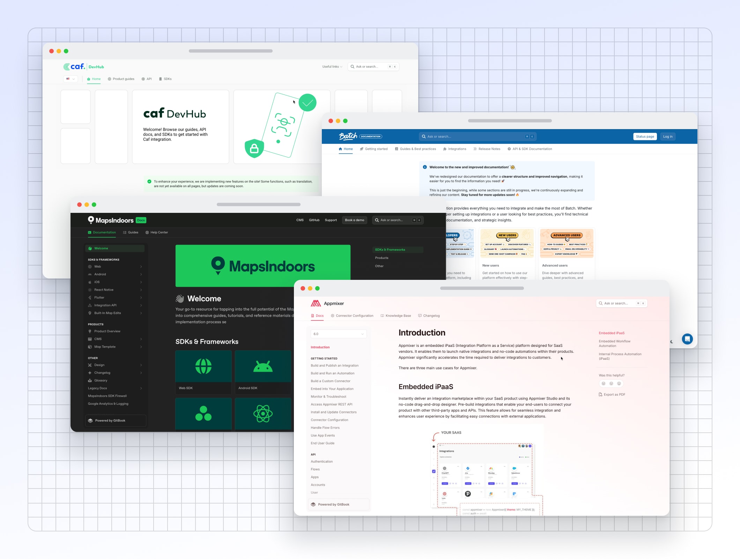Viewport: 740px width, 559px height.
Task: Click the React atom icon card in MapsIndoors
Action: (x=263, y=414)
